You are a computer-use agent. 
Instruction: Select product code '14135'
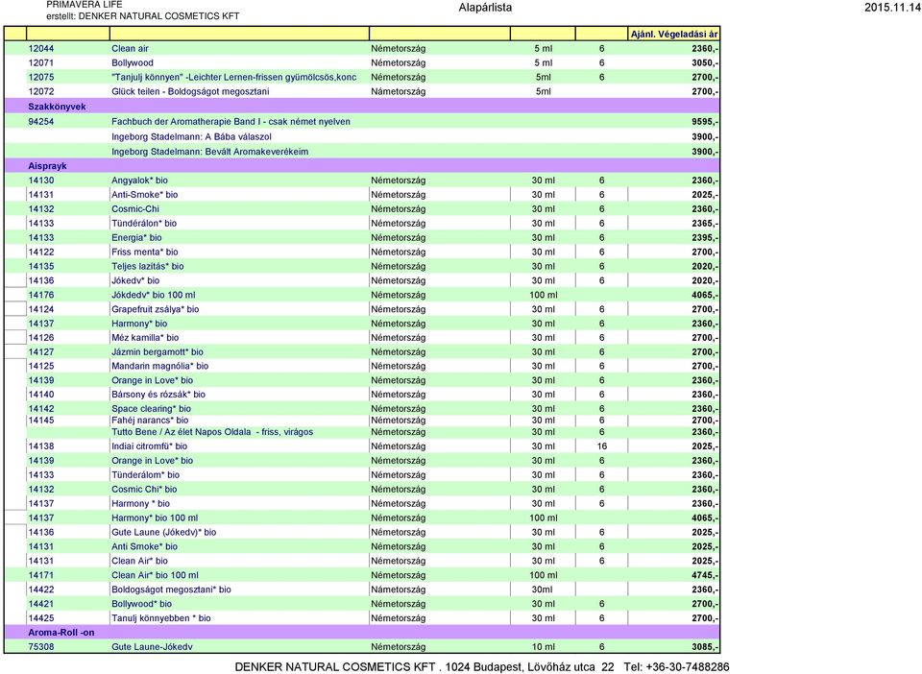[x=41, y=266]
